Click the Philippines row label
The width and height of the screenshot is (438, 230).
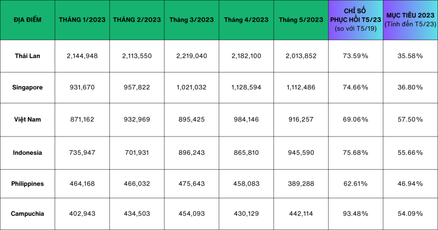27,184
